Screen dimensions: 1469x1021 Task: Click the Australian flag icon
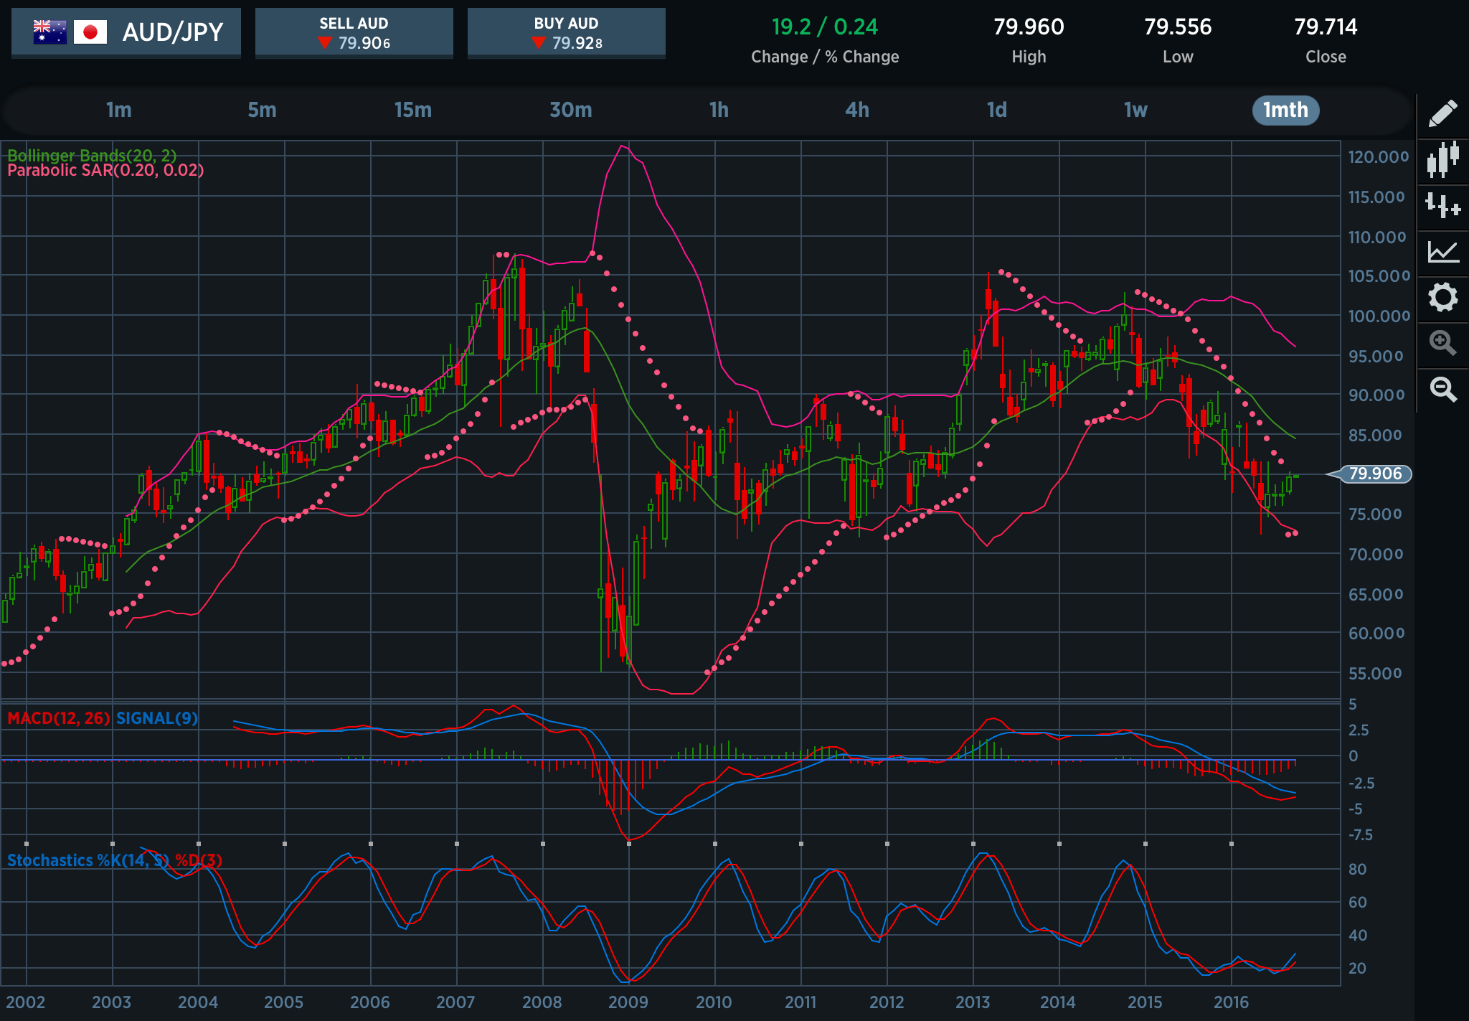click(50, 32)
